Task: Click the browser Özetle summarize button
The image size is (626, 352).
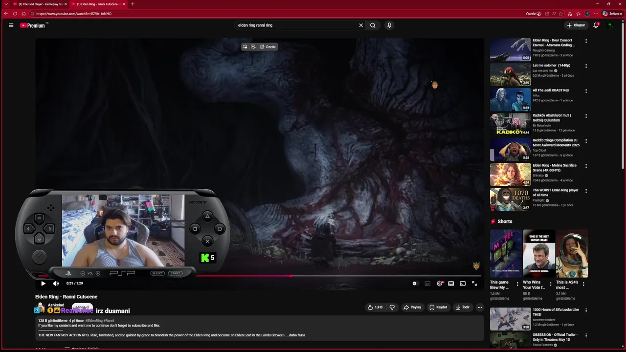Action: (534, 14)
